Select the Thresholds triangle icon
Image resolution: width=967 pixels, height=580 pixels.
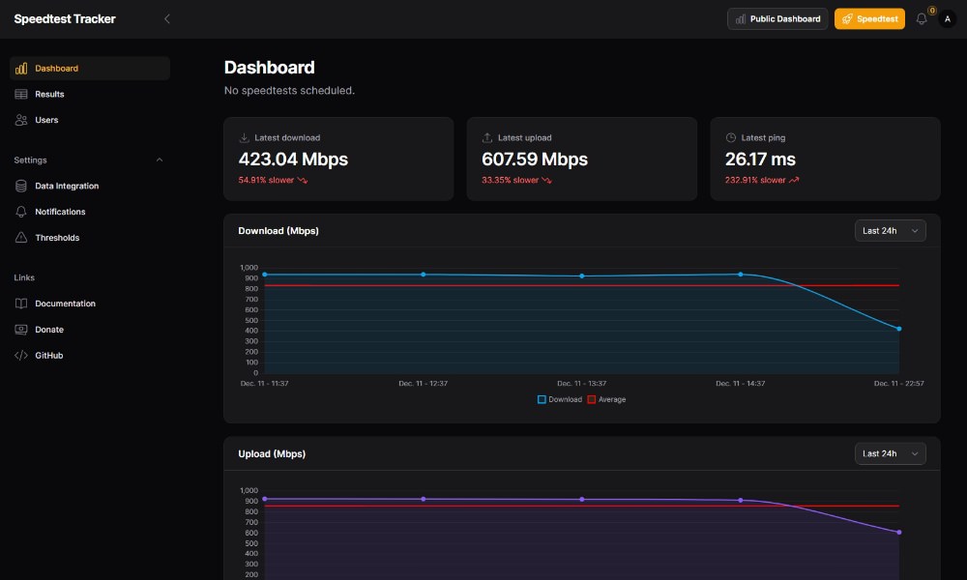(21, 238)
